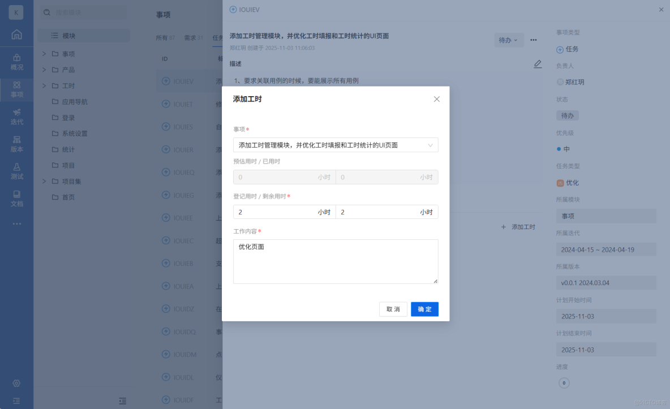Click the 工作内容 text area
Image resolution: width=670 pixels, height=409 pixels.
(335, 261)
